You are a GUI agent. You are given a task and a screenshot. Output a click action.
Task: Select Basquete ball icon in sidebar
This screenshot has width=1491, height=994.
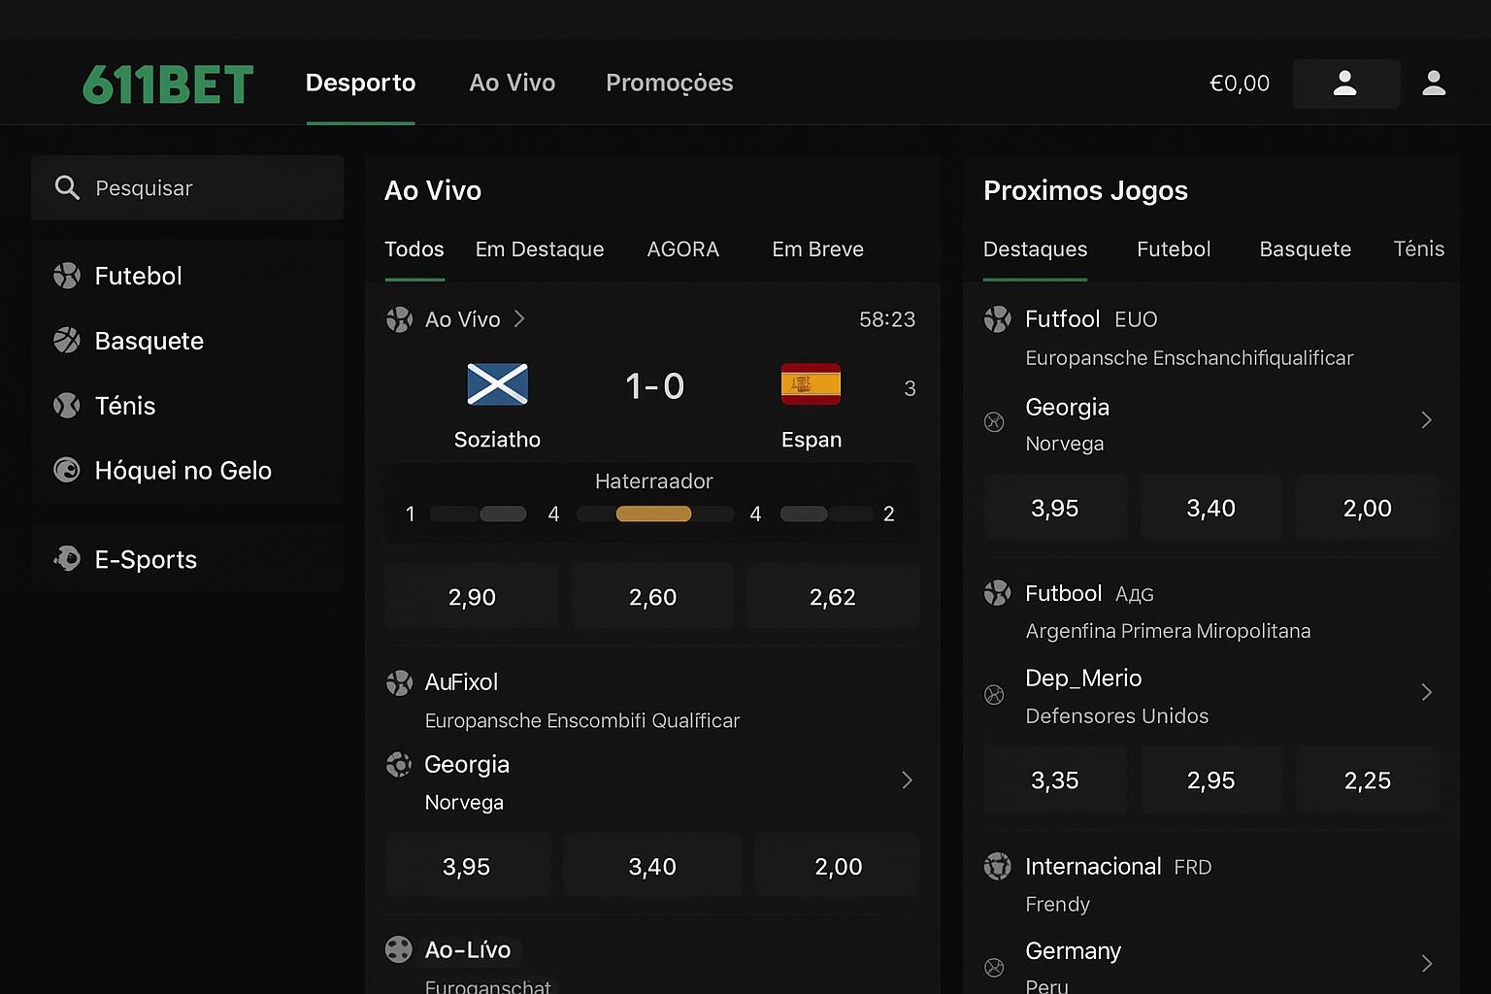[x=67, y=341]
